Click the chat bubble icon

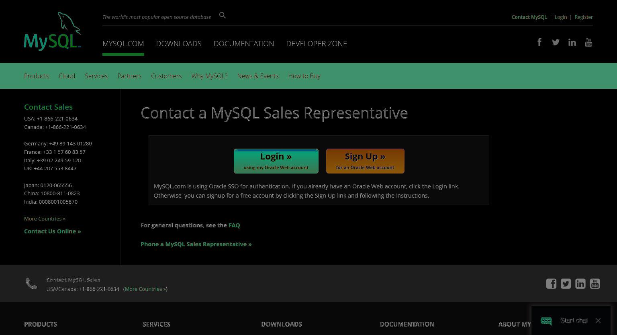pyautogui.click(x=546, y=321)
